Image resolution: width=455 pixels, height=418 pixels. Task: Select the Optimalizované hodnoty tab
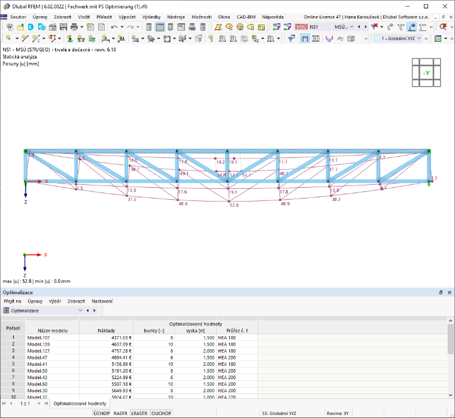pos(80,404)
